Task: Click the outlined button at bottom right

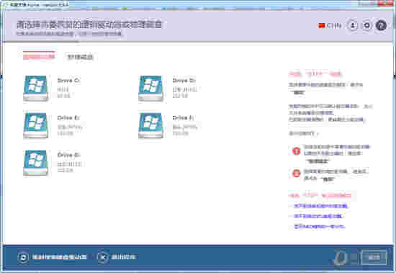Action: coord(374,257)
